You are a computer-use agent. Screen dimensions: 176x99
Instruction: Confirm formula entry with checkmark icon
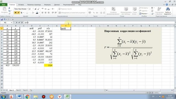pos(19,23)
